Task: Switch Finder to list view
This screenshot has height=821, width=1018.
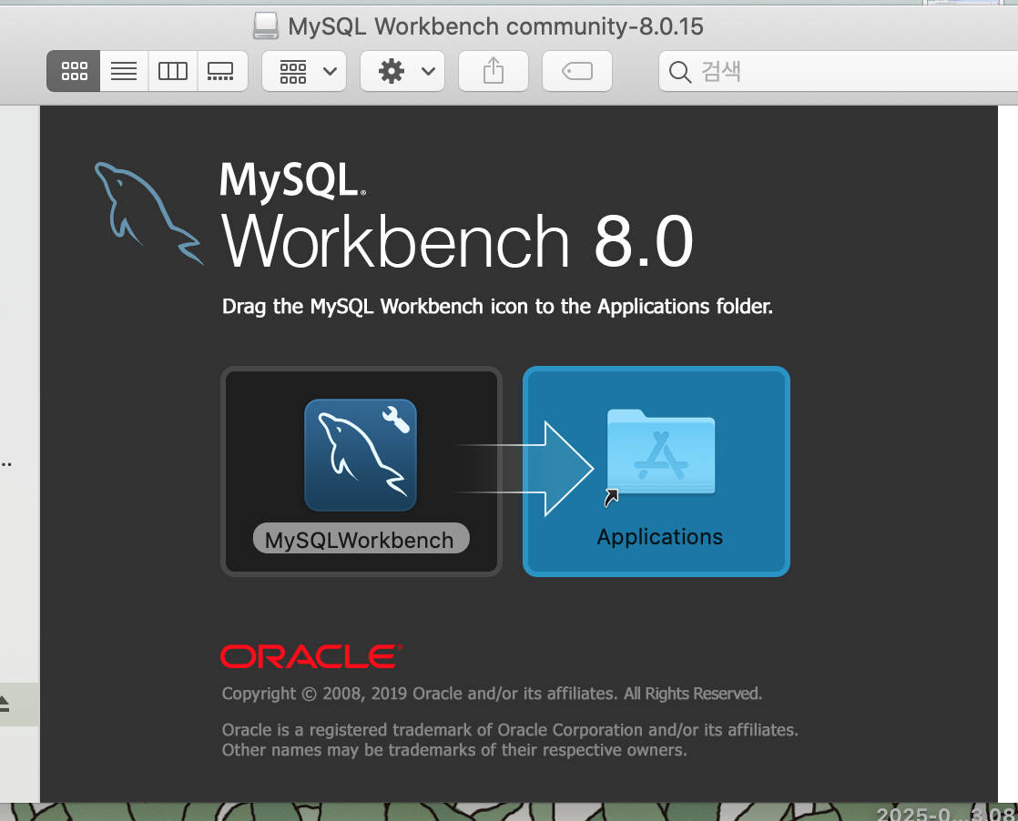Action: (124, 71)
